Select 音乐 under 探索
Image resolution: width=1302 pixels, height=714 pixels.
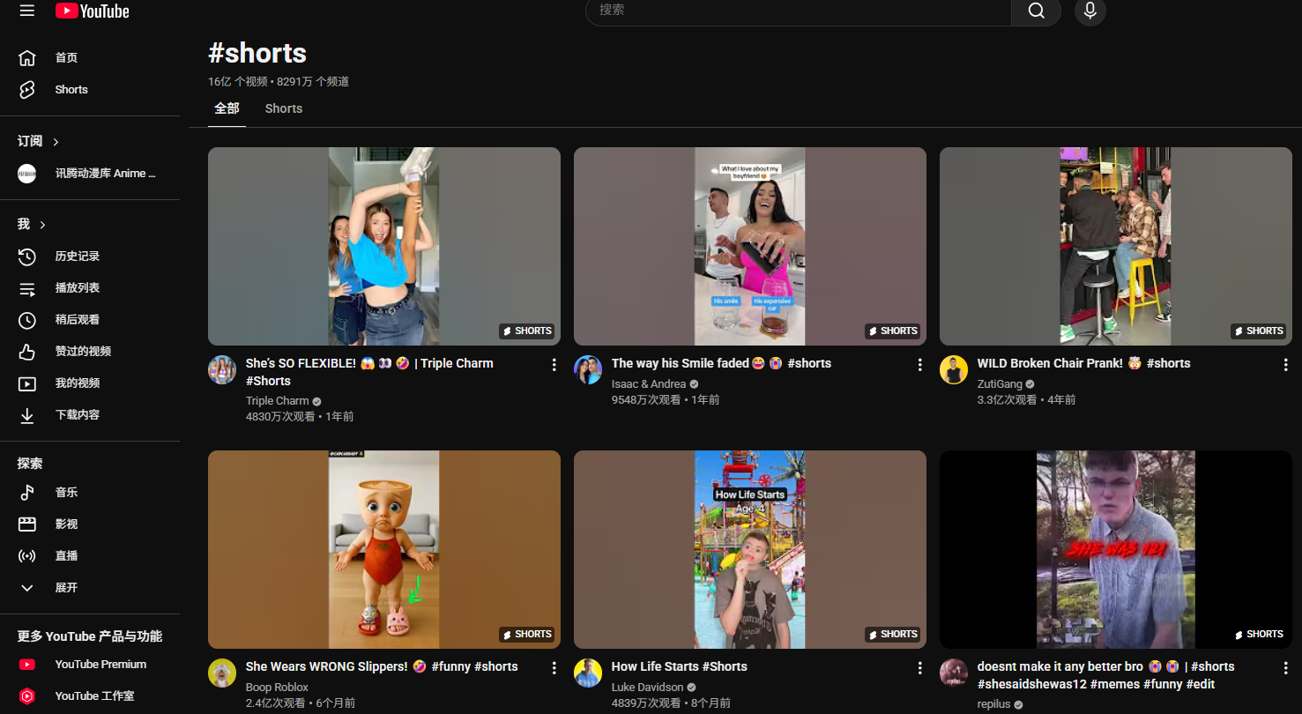[x=65, y=492]
